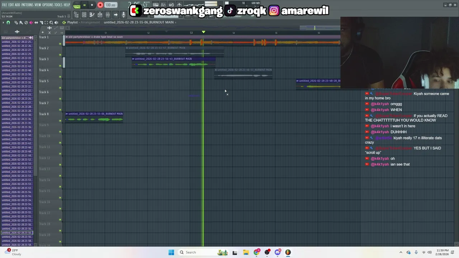The width and height of the screenshot is (459, 258).
Task: Open OBS Studio from the taskbar
Action: click(x=267, y=252)
